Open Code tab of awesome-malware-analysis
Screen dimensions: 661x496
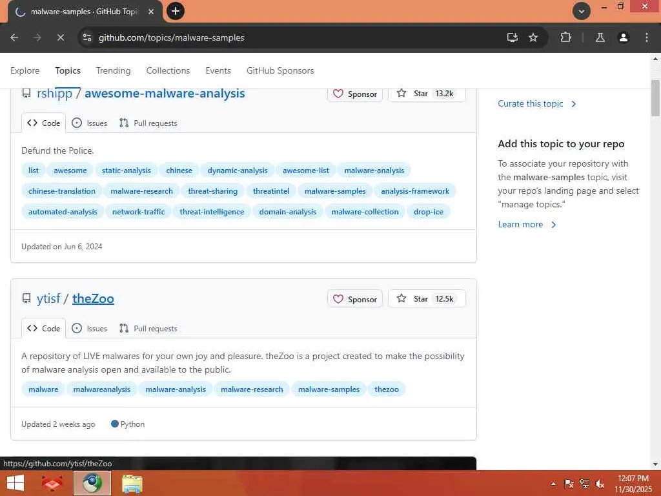(x=43, y=123)
